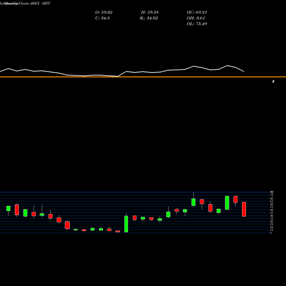The image size is (286, 286).
Task: Click the tall green candle near right end
Action: pyautogui.click(x=227, y=202)
